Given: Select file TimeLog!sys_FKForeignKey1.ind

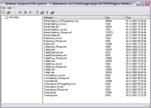Looking at the screenshot, I should point(60,84).
